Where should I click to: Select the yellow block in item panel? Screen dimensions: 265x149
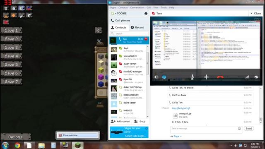coord(101,70)
